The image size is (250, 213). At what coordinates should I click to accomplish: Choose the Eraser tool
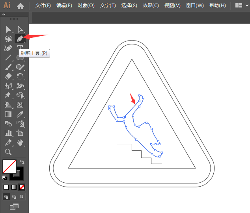pos(8,76)
